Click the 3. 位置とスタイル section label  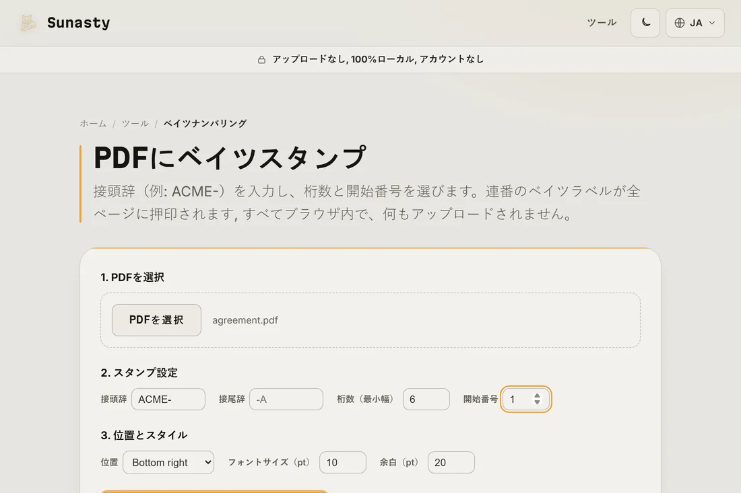[143, 435]
